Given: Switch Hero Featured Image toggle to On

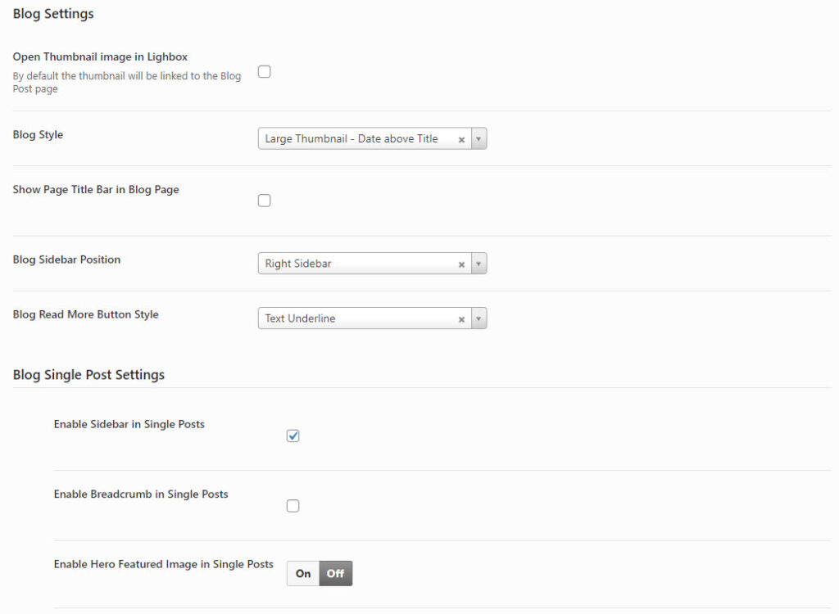Looking at the screenshot, I should click(303, 573).
